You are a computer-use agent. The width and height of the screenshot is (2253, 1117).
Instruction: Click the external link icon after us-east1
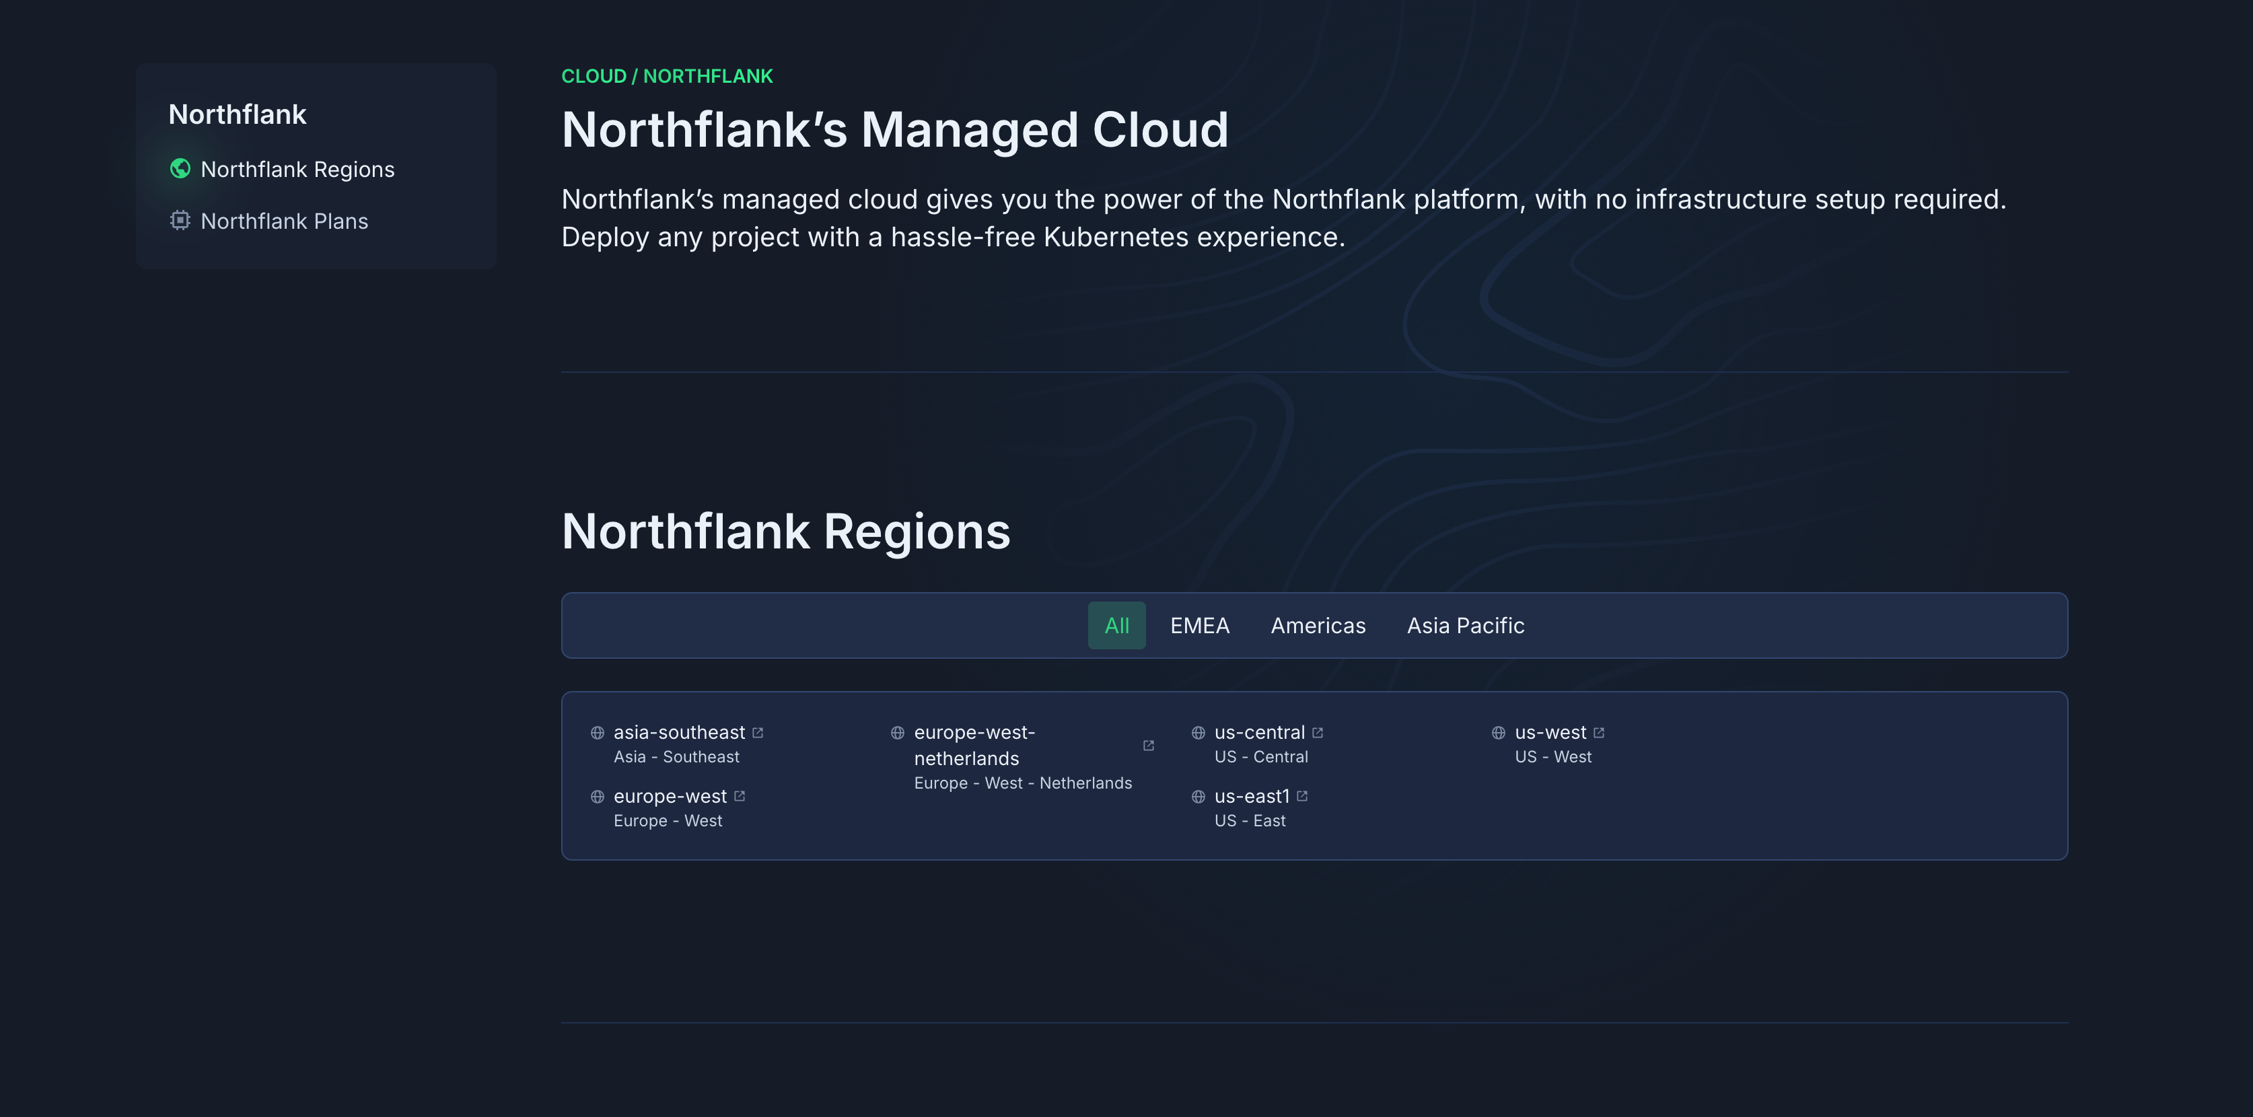point(1302,796)
